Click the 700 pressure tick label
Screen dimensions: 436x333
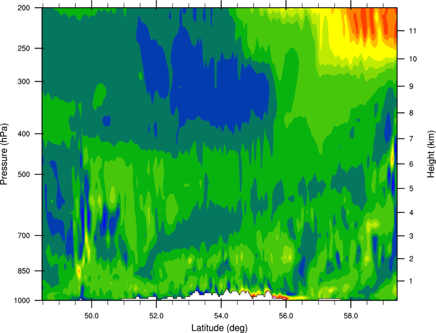pyautogui.click(x=24, y=236)
